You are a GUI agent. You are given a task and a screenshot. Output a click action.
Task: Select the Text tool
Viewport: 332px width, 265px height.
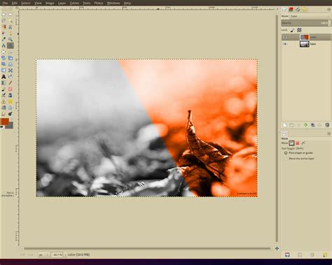(x=4, y=76)
